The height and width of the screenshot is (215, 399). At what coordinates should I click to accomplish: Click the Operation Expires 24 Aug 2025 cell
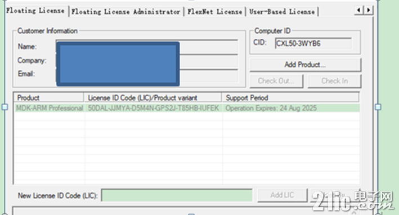292,108
